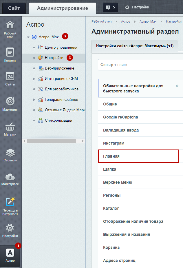183x268 pixels.
Task: Open the Адреса страниц section
Action: click(x=140, y=260)
